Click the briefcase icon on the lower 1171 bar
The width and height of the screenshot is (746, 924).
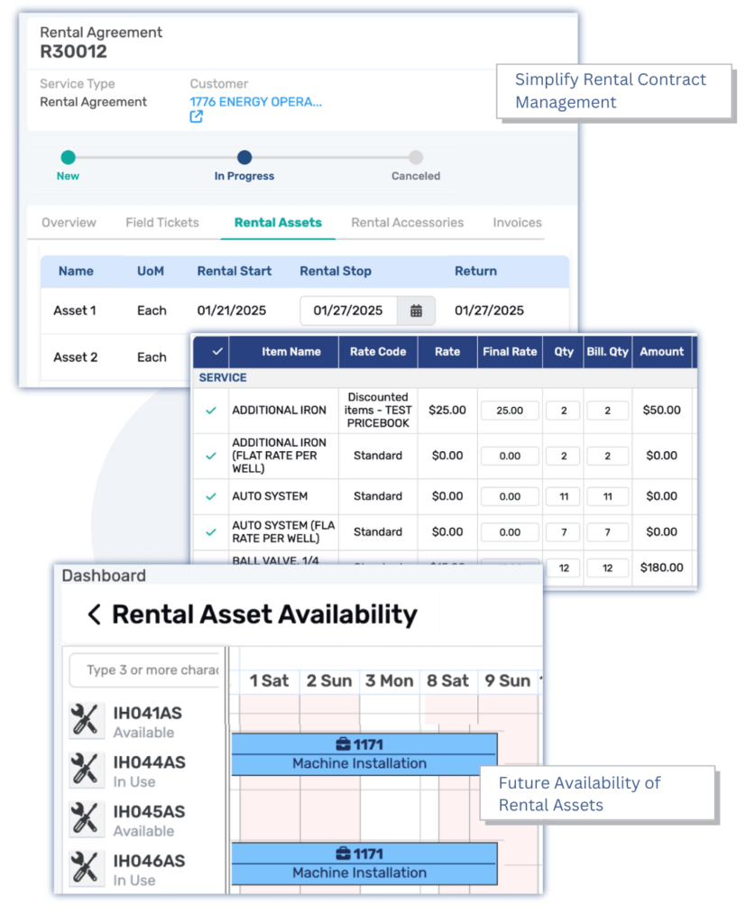click(343, 853)
